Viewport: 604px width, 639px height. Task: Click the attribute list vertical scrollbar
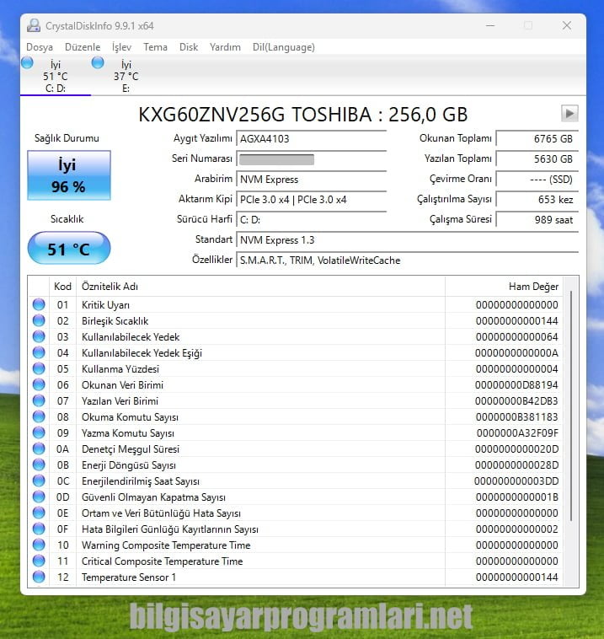571,405
